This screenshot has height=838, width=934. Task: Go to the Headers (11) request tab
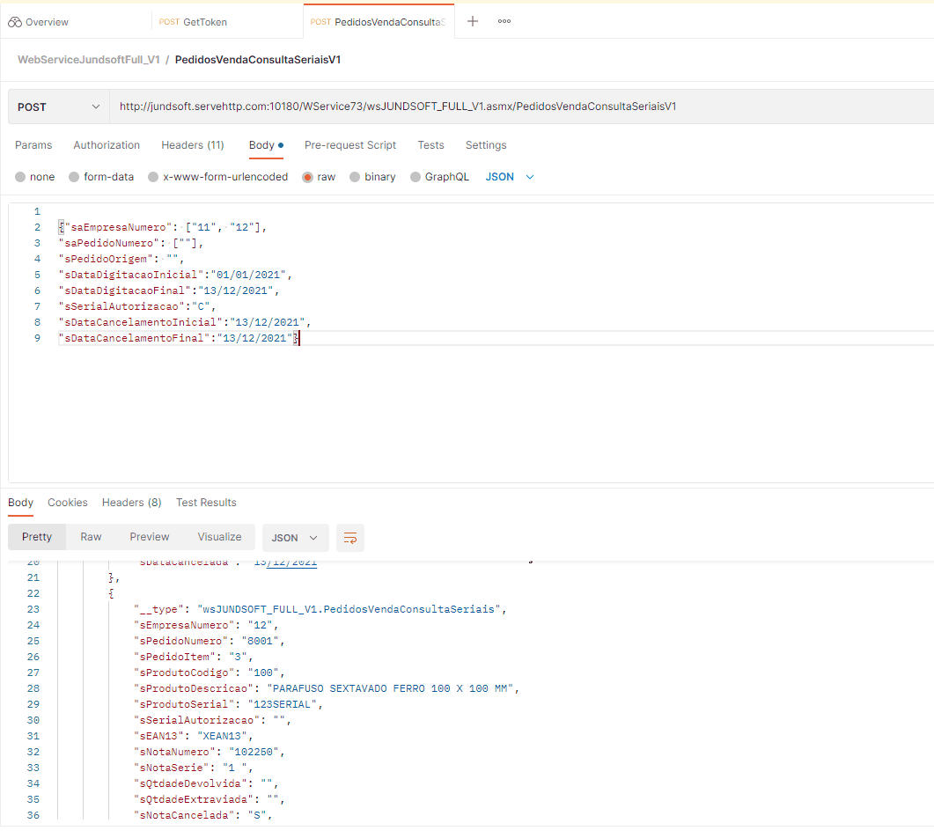192,145
